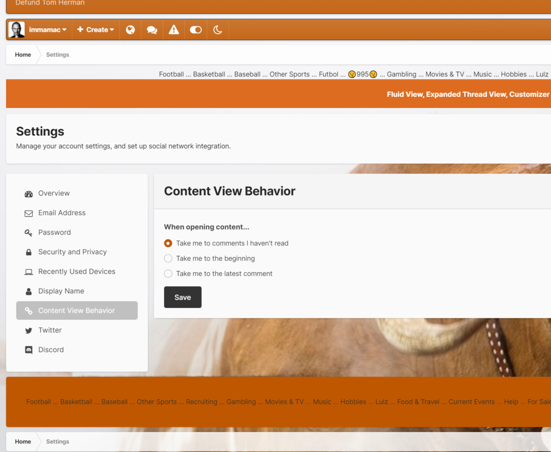This screenshot has height=452, width=551.
Task: Open the Create dropdown menu
Action: click(x=95, y=30)
